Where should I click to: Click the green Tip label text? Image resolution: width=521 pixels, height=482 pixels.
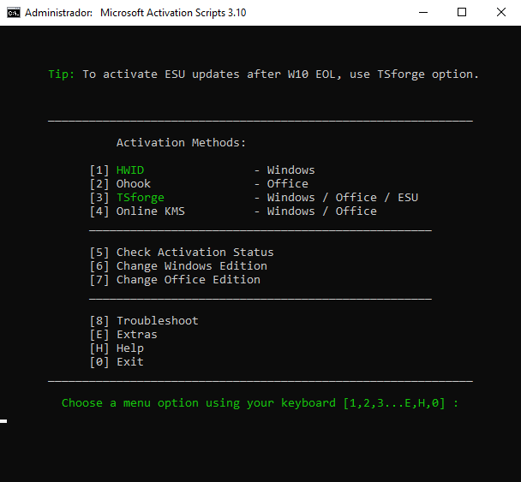pyautogui.click(x=62, y=74)
